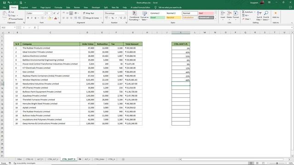Apply the Good cell style
This screenshot has height=165, width=294.
click(158, 17)
